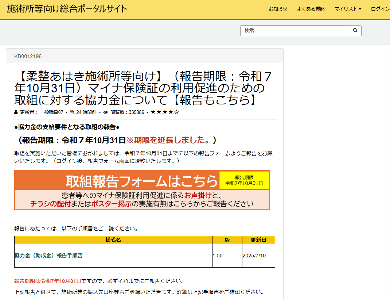This screenshot has height=299, width=390.
Task: Go to よくある質問 in the navigation
Action: click(x=311, y=9)
